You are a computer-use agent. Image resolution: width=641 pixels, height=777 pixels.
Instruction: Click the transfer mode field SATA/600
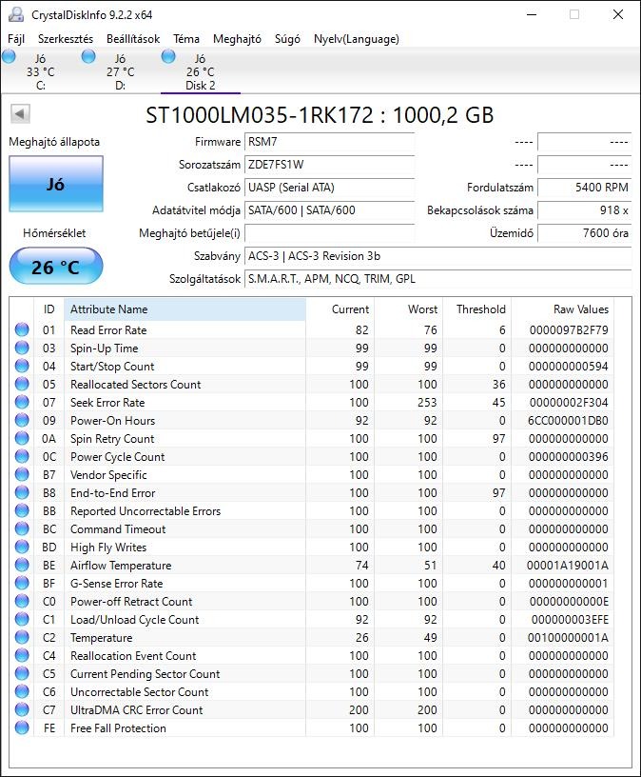point(329,210)
